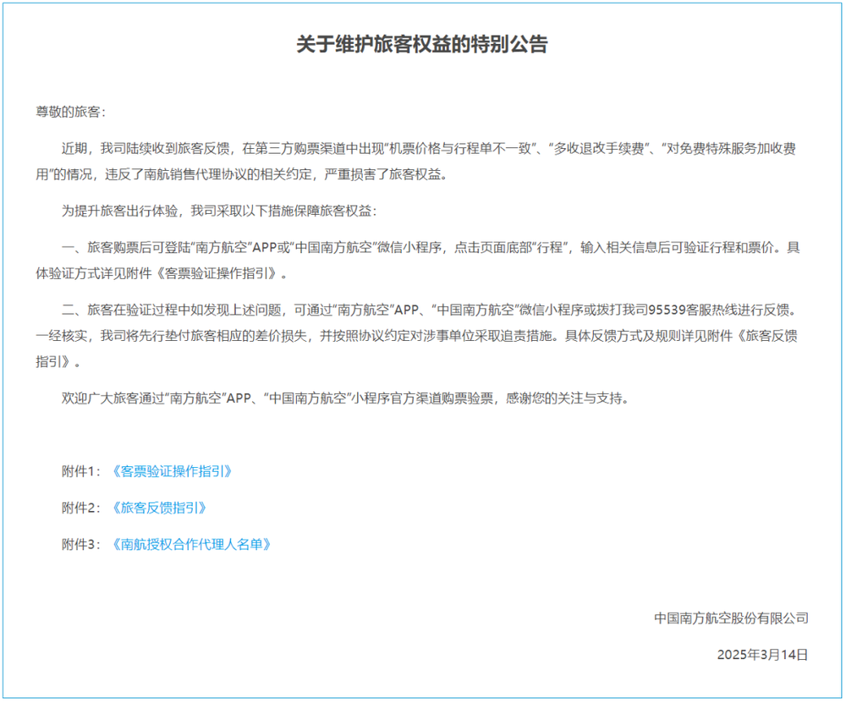
Task: Click the 附件1 label
Action: coord(82,471)
